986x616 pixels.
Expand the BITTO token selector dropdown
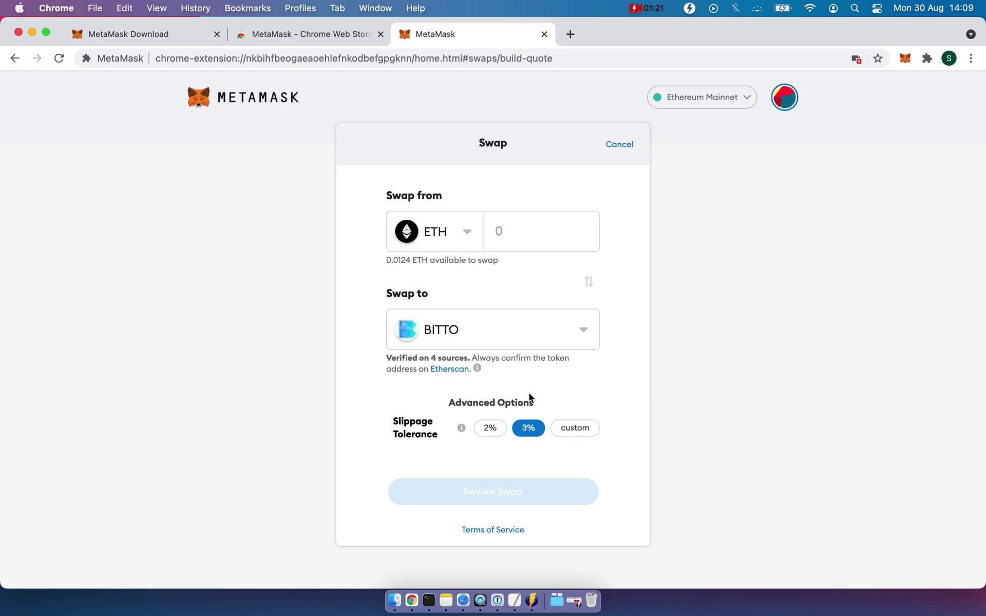pyautogui.click(x=582, y=329)
